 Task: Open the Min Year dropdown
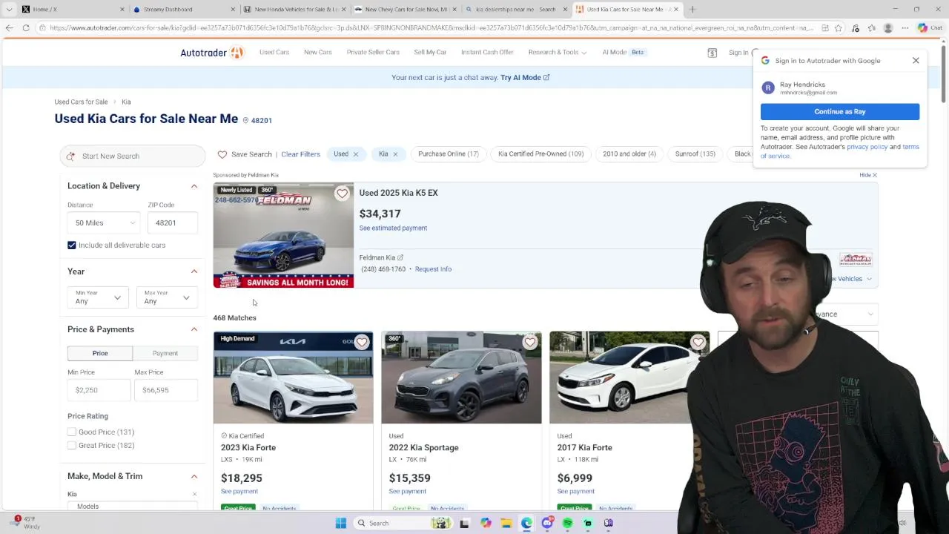[x=98, y=297]
